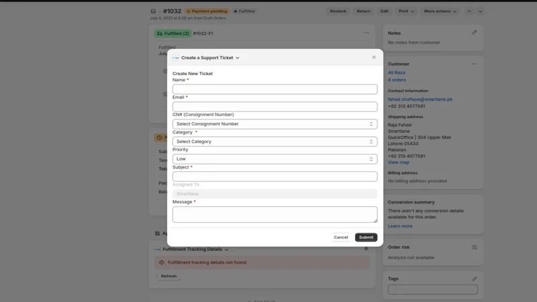Viewport: 537px width, 302px height.
Task: Open Customer section three-dot menu
Action: click(x=475, y=64)
